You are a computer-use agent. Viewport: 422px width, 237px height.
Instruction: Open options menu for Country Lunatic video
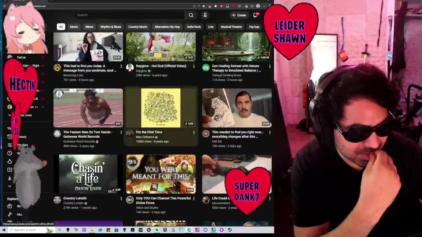tap(121, 199)
